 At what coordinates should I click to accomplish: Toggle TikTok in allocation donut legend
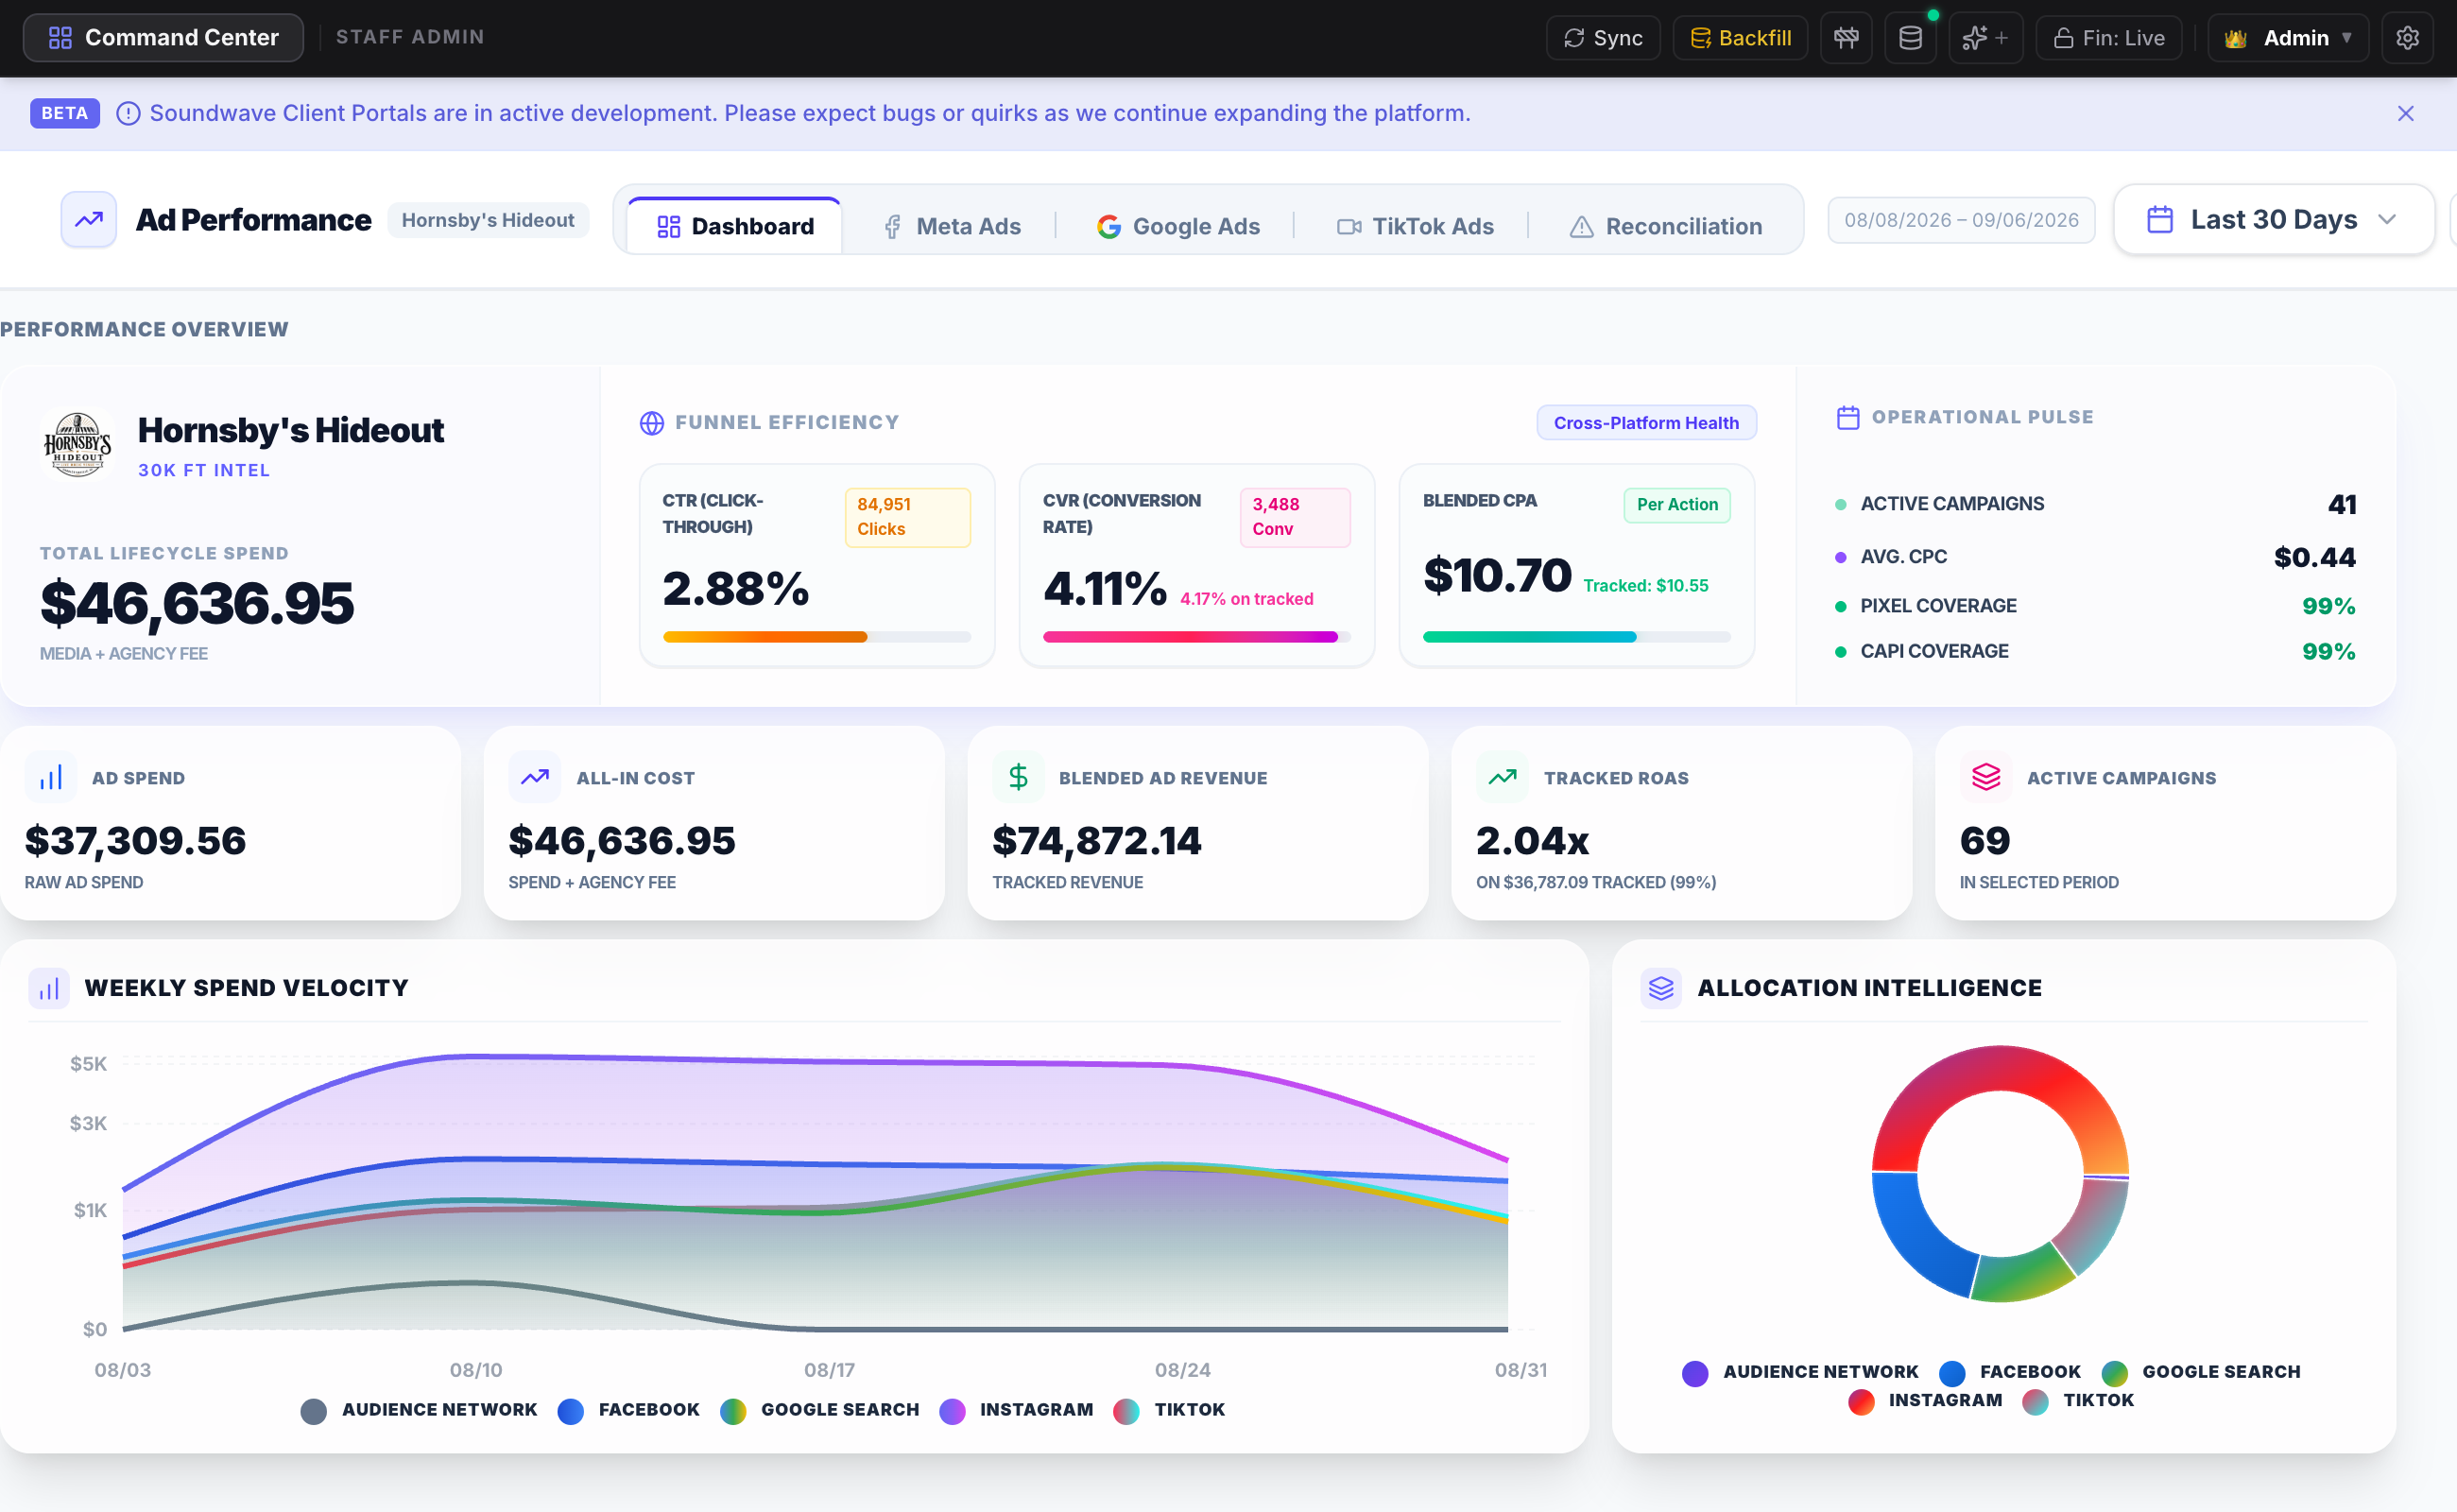click(2078, 1401)
